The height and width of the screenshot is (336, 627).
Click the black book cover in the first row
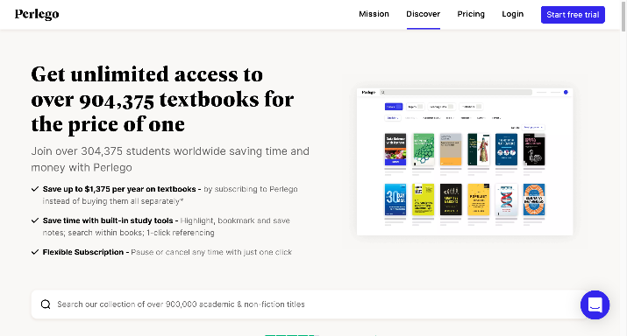click(x=534, y=150)
